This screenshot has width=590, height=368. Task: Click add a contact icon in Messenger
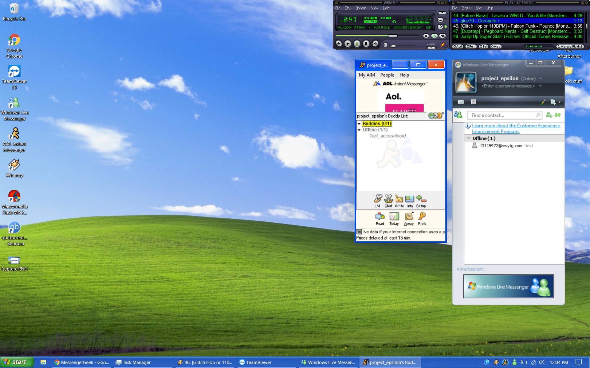549,115
